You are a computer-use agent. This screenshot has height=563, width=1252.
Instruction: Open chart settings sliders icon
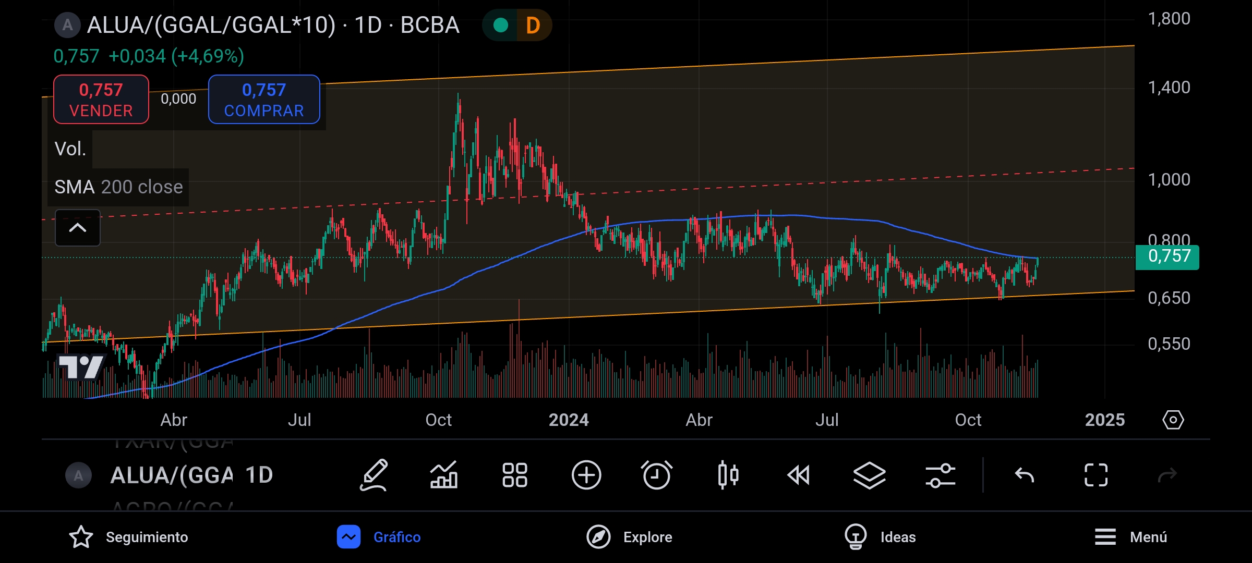click(940, 475)
